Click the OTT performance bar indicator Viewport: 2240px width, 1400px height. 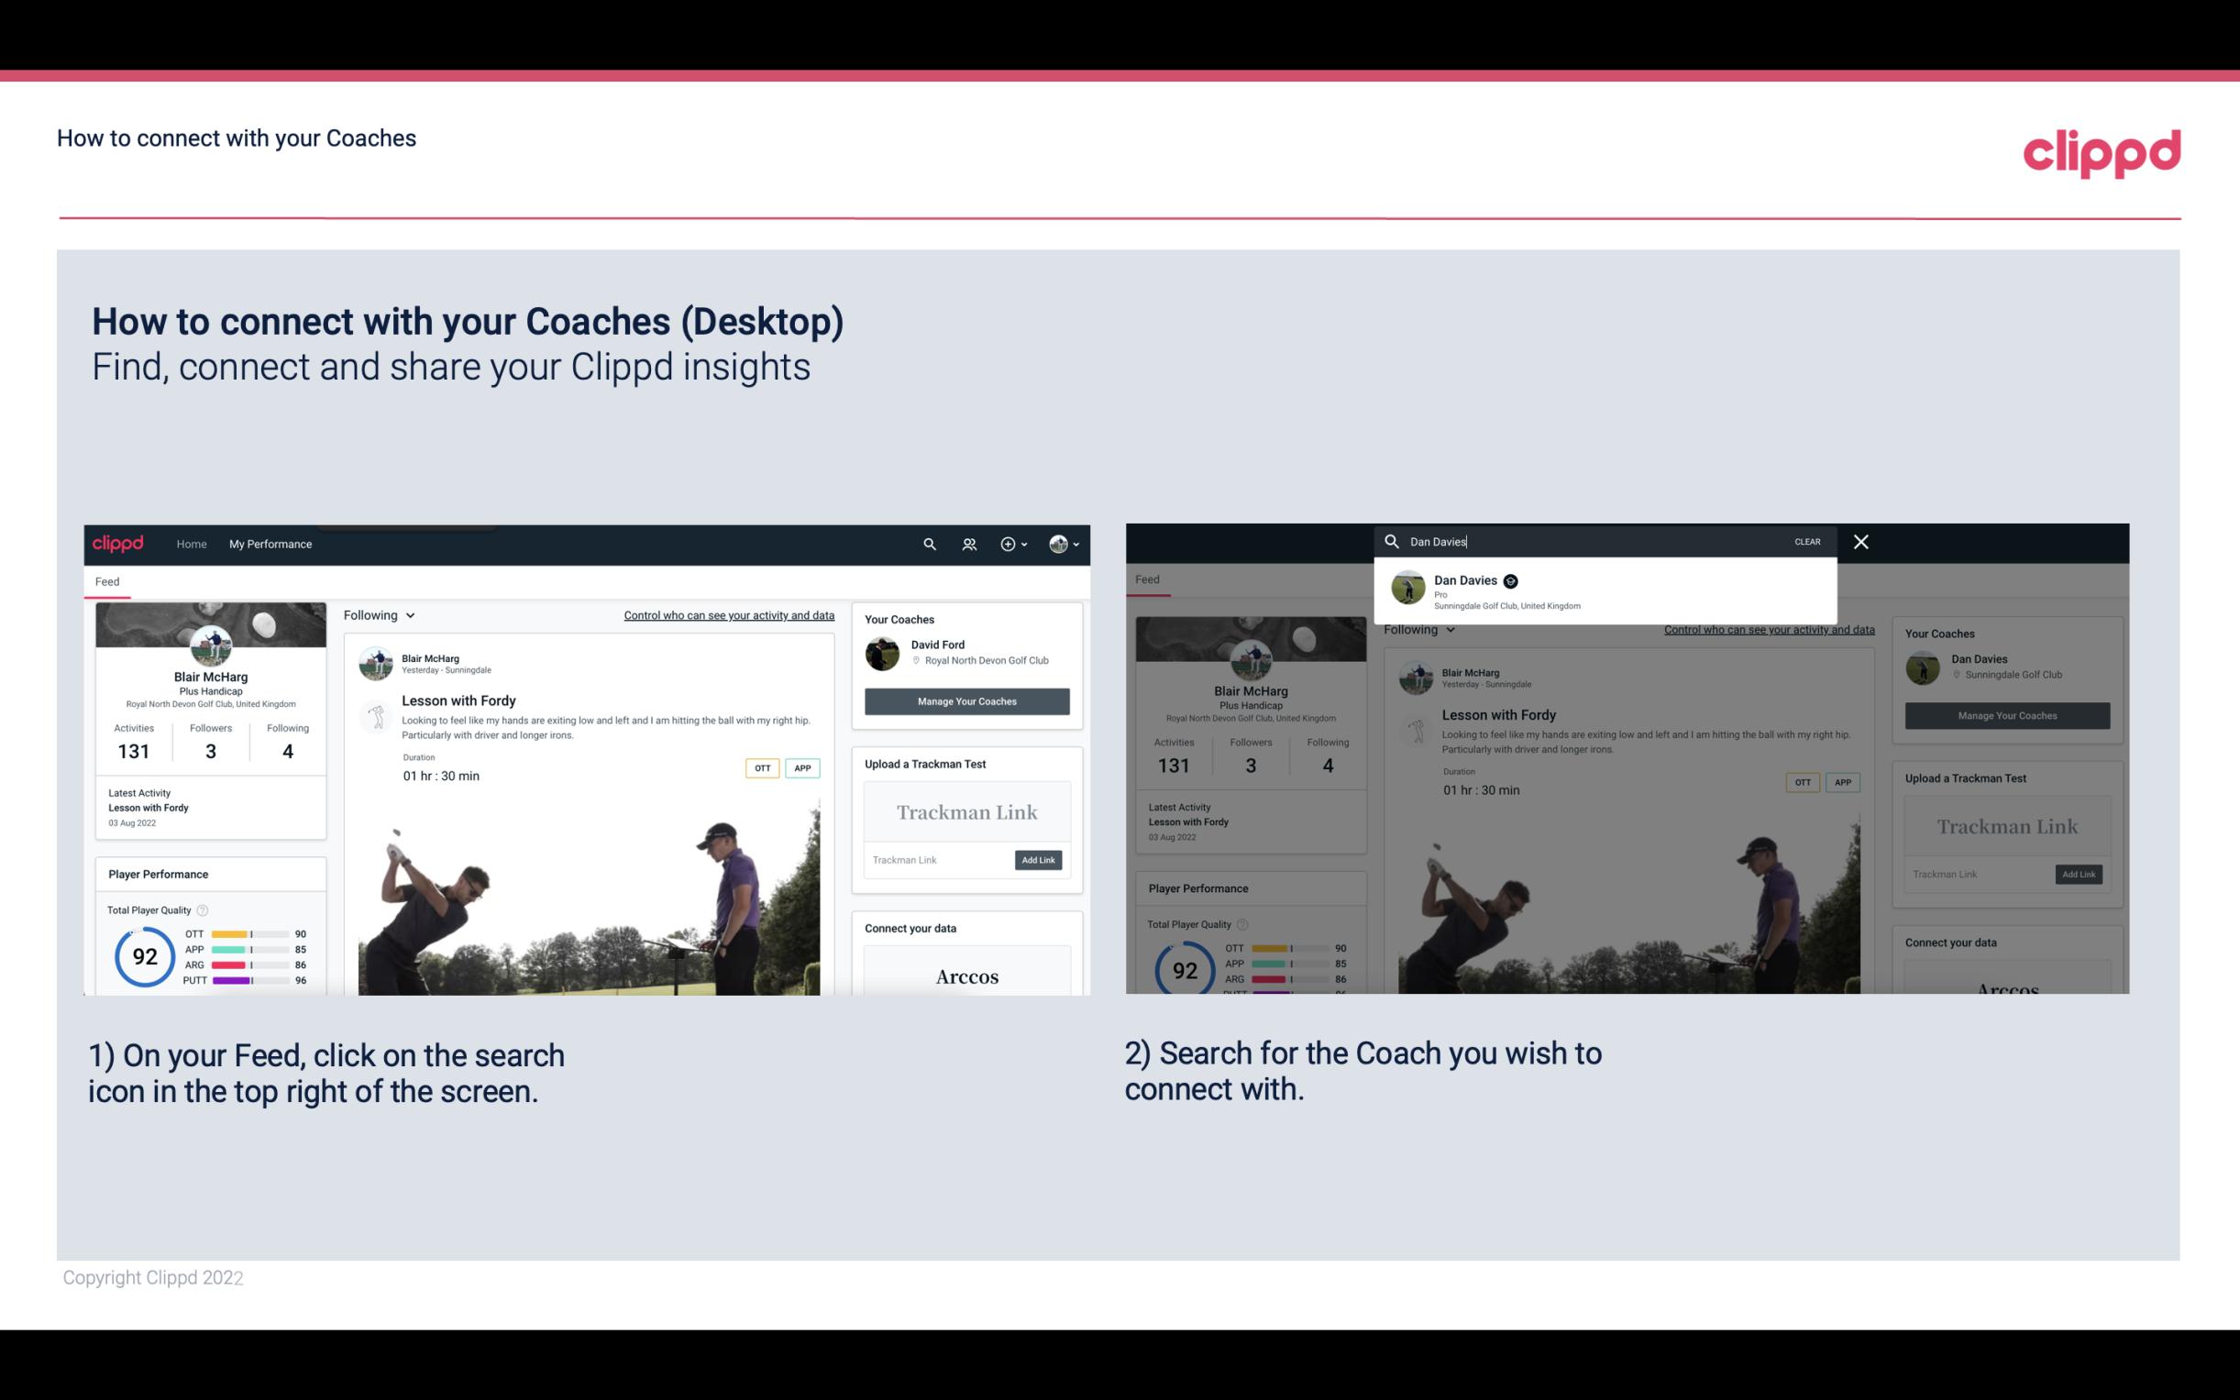pos(248,935)
